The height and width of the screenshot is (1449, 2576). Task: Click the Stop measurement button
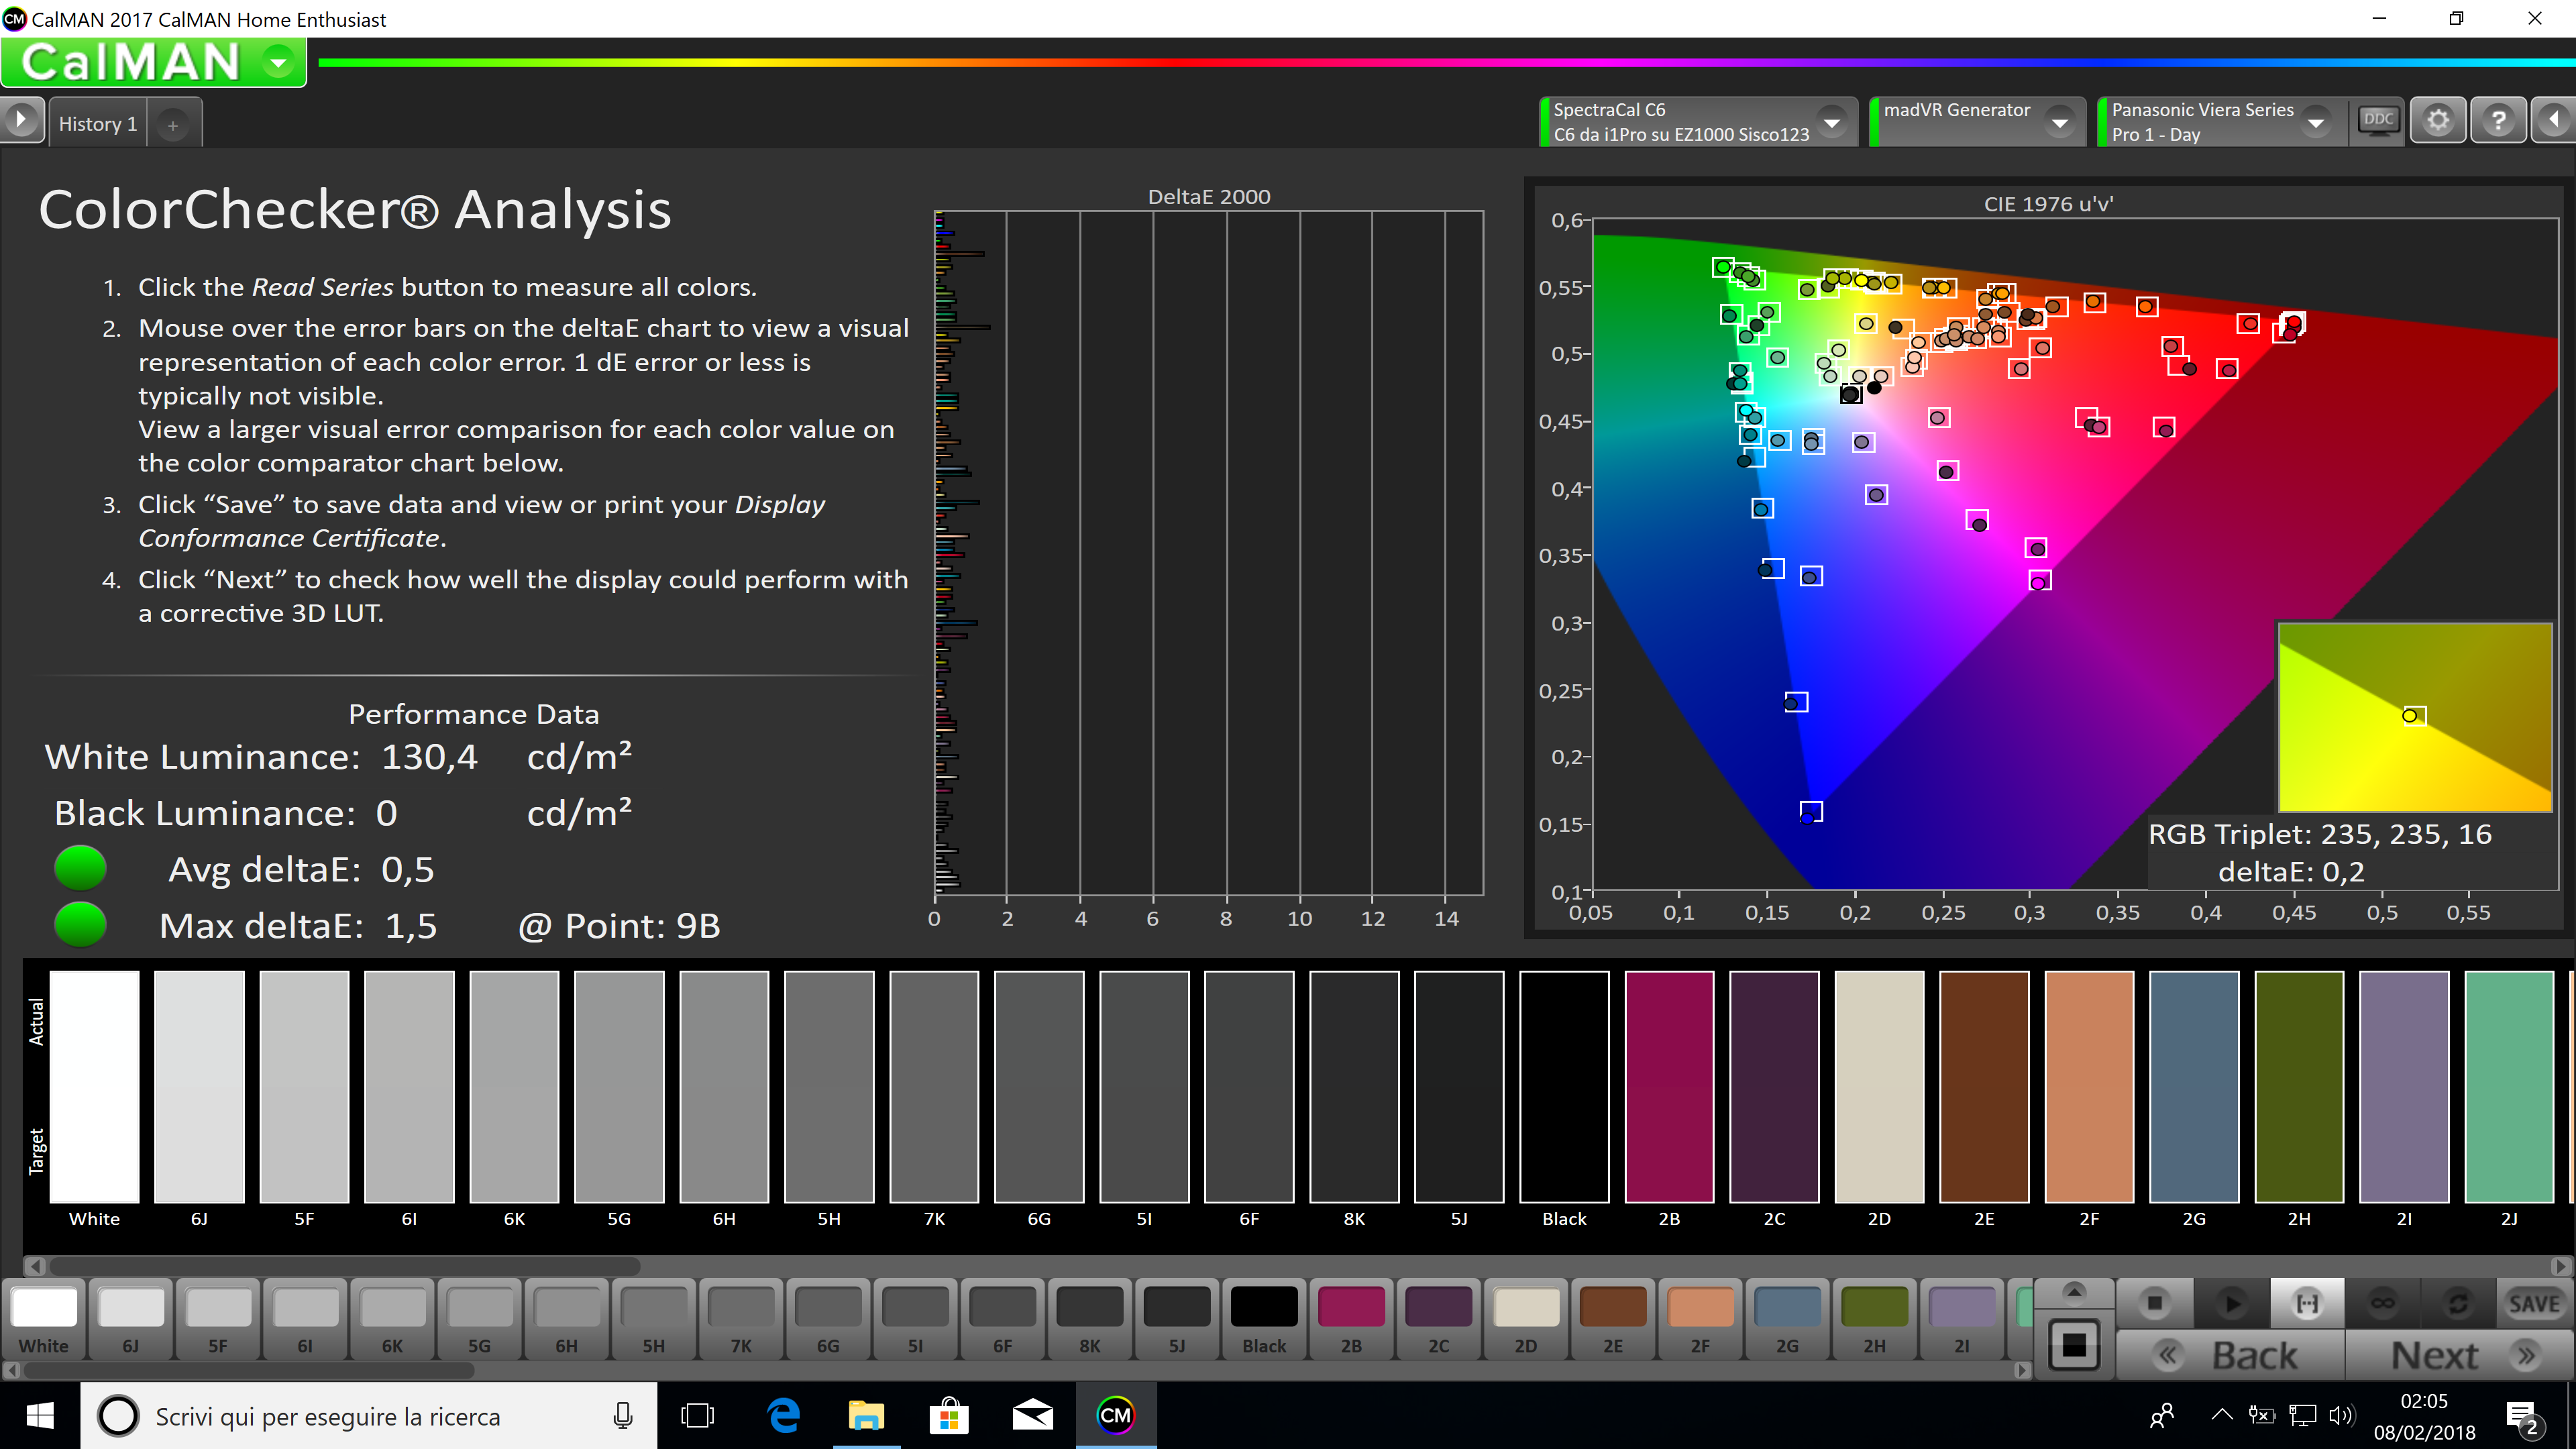click(2155, 1303)
